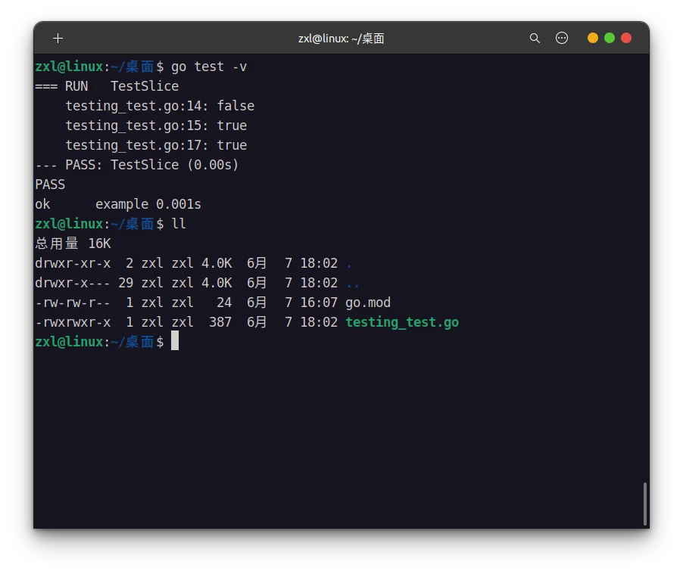Click the 'testing_test.go:17: true' output line
Viewport: 683px width, 574px height.
pyautogui.click(x=156, y=145)
